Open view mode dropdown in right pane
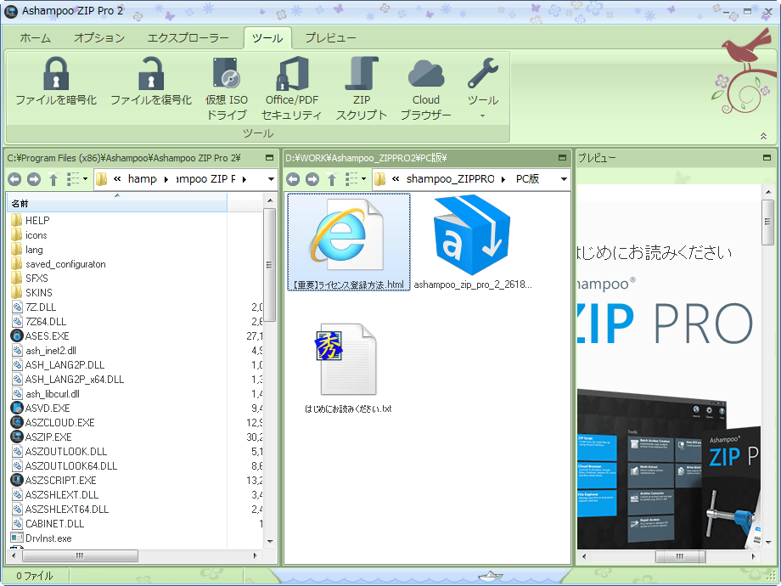This screenshot has width=781, height=586. [x=356, y=179]
